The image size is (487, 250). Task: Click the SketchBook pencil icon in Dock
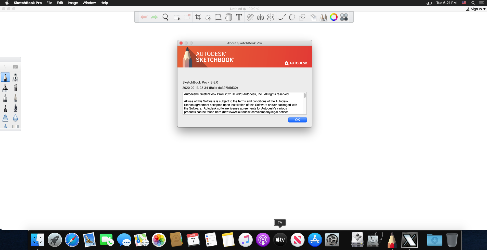point(392,240)
